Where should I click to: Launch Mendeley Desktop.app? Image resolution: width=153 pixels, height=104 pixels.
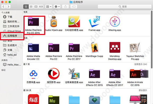pyautogui.click(x=115, y=47)
